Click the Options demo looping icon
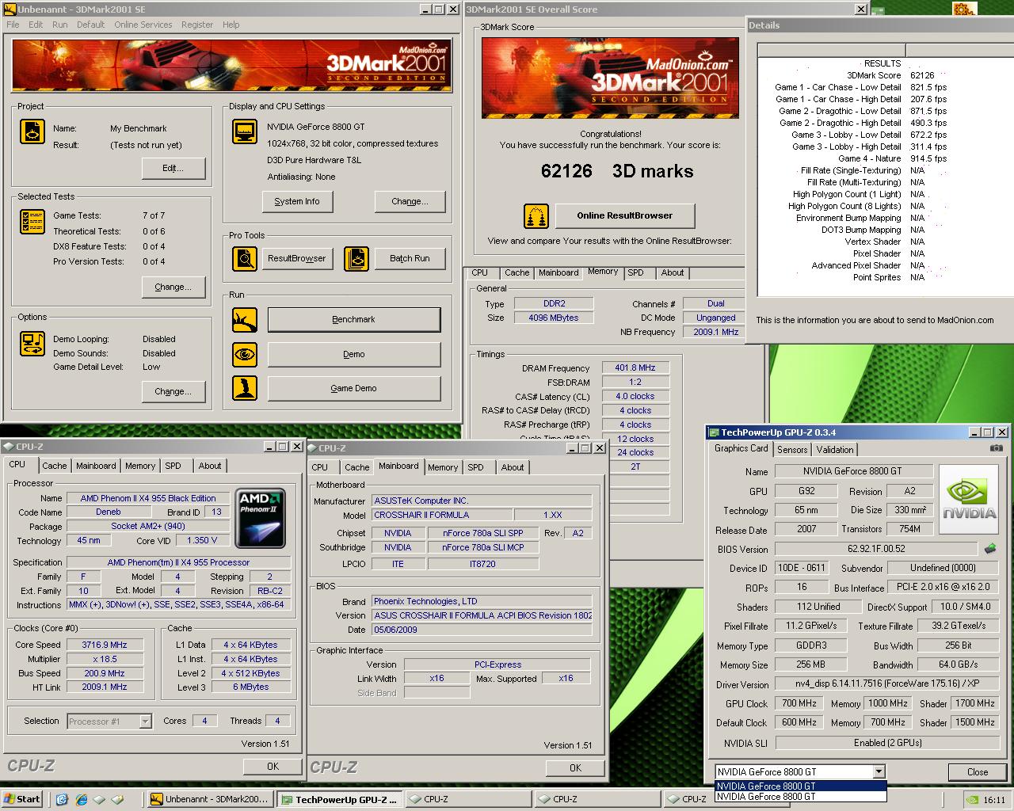This screenshot has height=811, width=1014. point(32,344)
